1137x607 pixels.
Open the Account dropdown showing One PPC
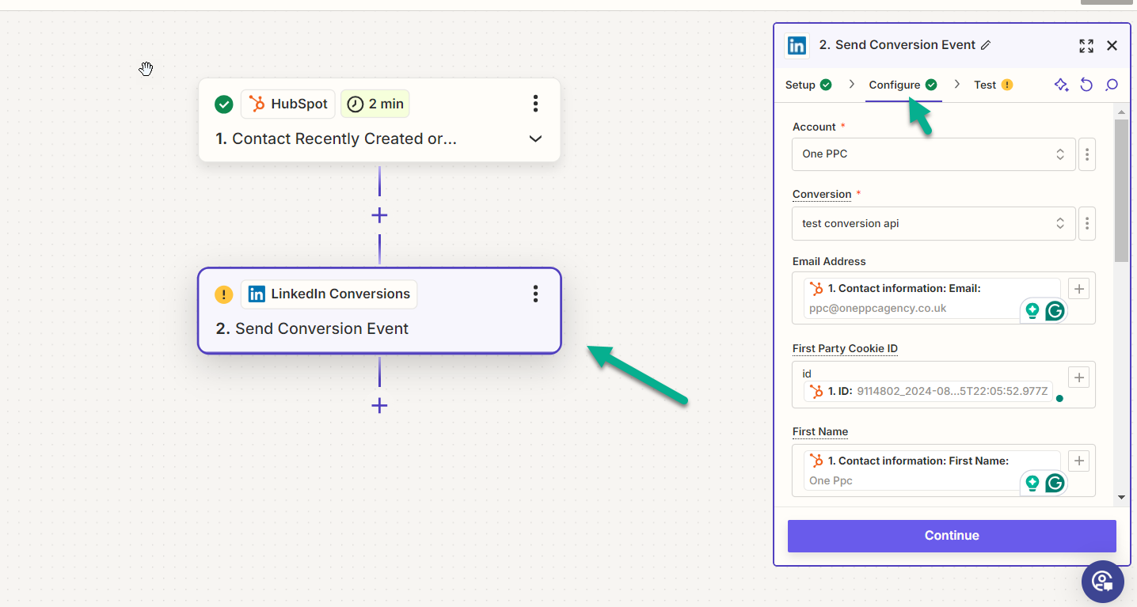934,154
